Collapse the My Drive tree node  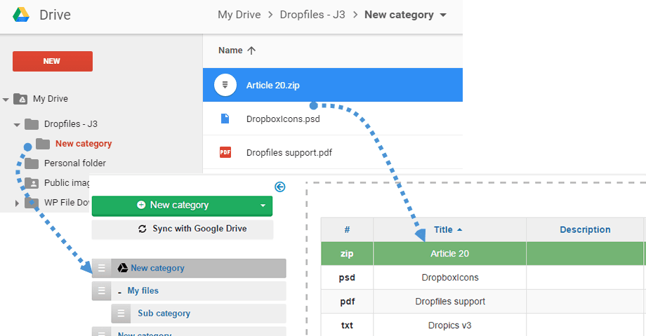click(6, 99)
